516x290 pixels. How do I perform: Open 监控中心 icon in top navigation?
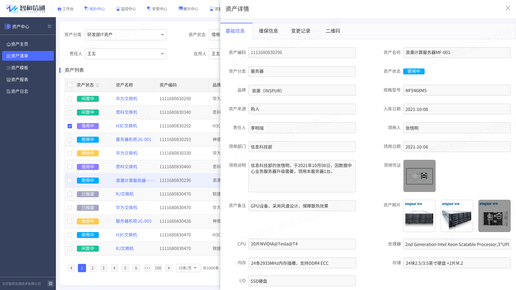tap(117, 8)
